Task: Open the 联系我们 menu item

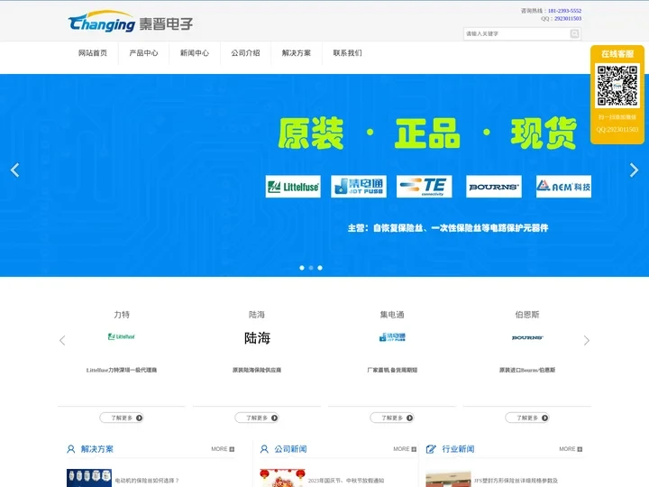Action: [347, 53]
